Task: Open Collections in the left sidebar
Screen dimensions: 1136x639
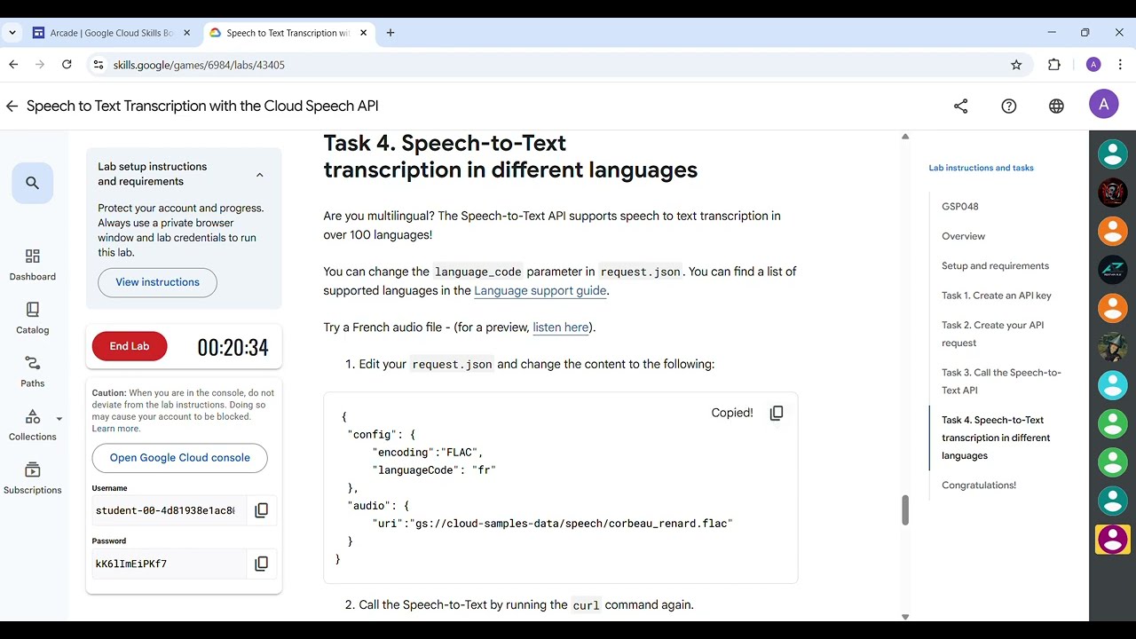Action: point(33,424)
